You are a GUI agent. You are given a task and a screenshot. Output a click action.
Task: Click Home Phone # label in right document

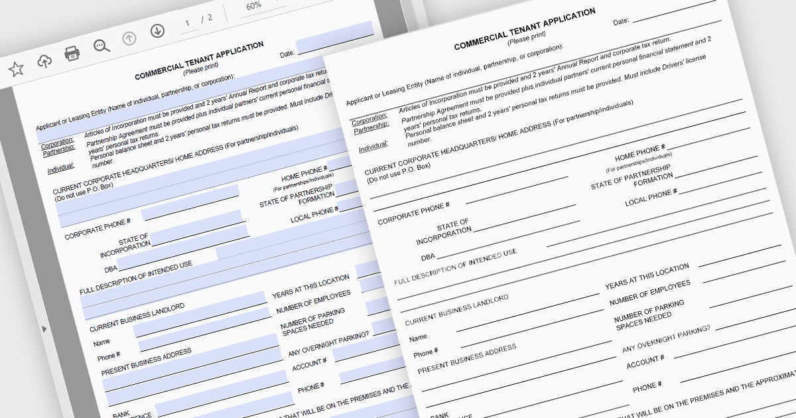pyautogui.click(x=639, y=153)
